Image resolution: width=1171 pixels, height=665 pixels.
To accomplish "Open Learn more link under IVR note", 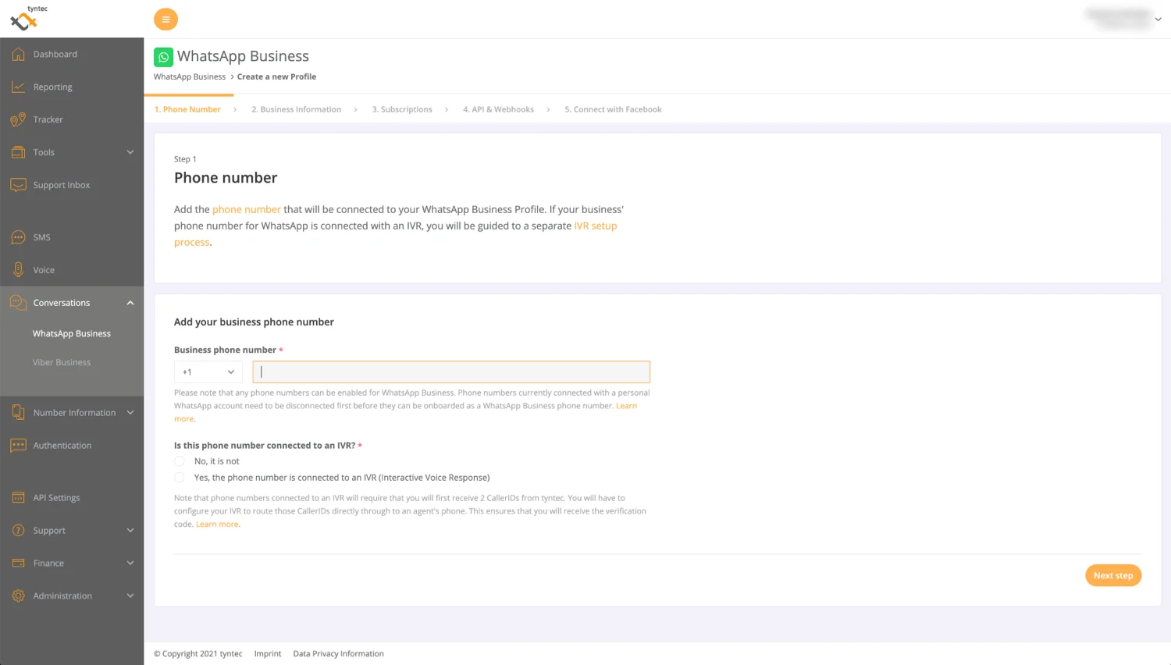I will [217, 525].
